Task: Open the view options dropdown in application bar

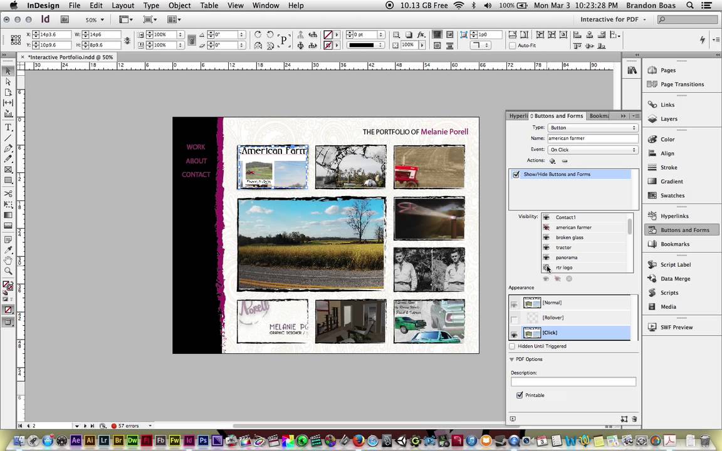Action: pos(126,19)
